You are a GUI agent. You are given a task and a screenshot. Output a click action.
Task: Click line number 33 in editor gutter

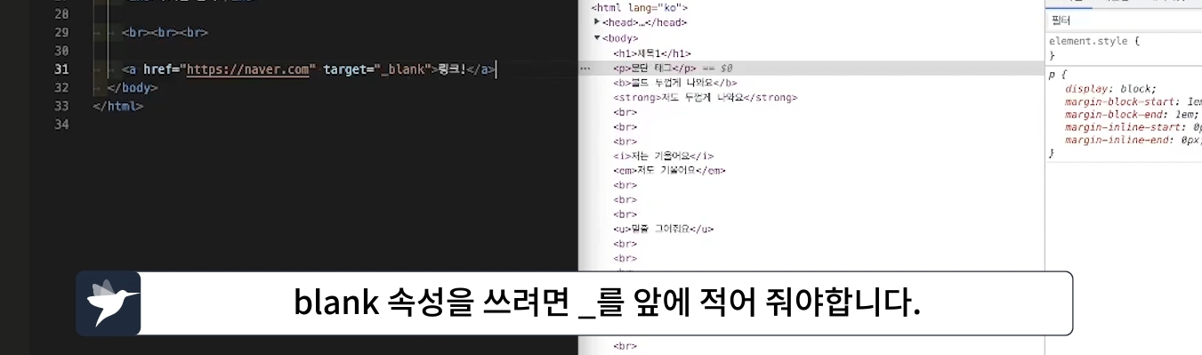61,106
